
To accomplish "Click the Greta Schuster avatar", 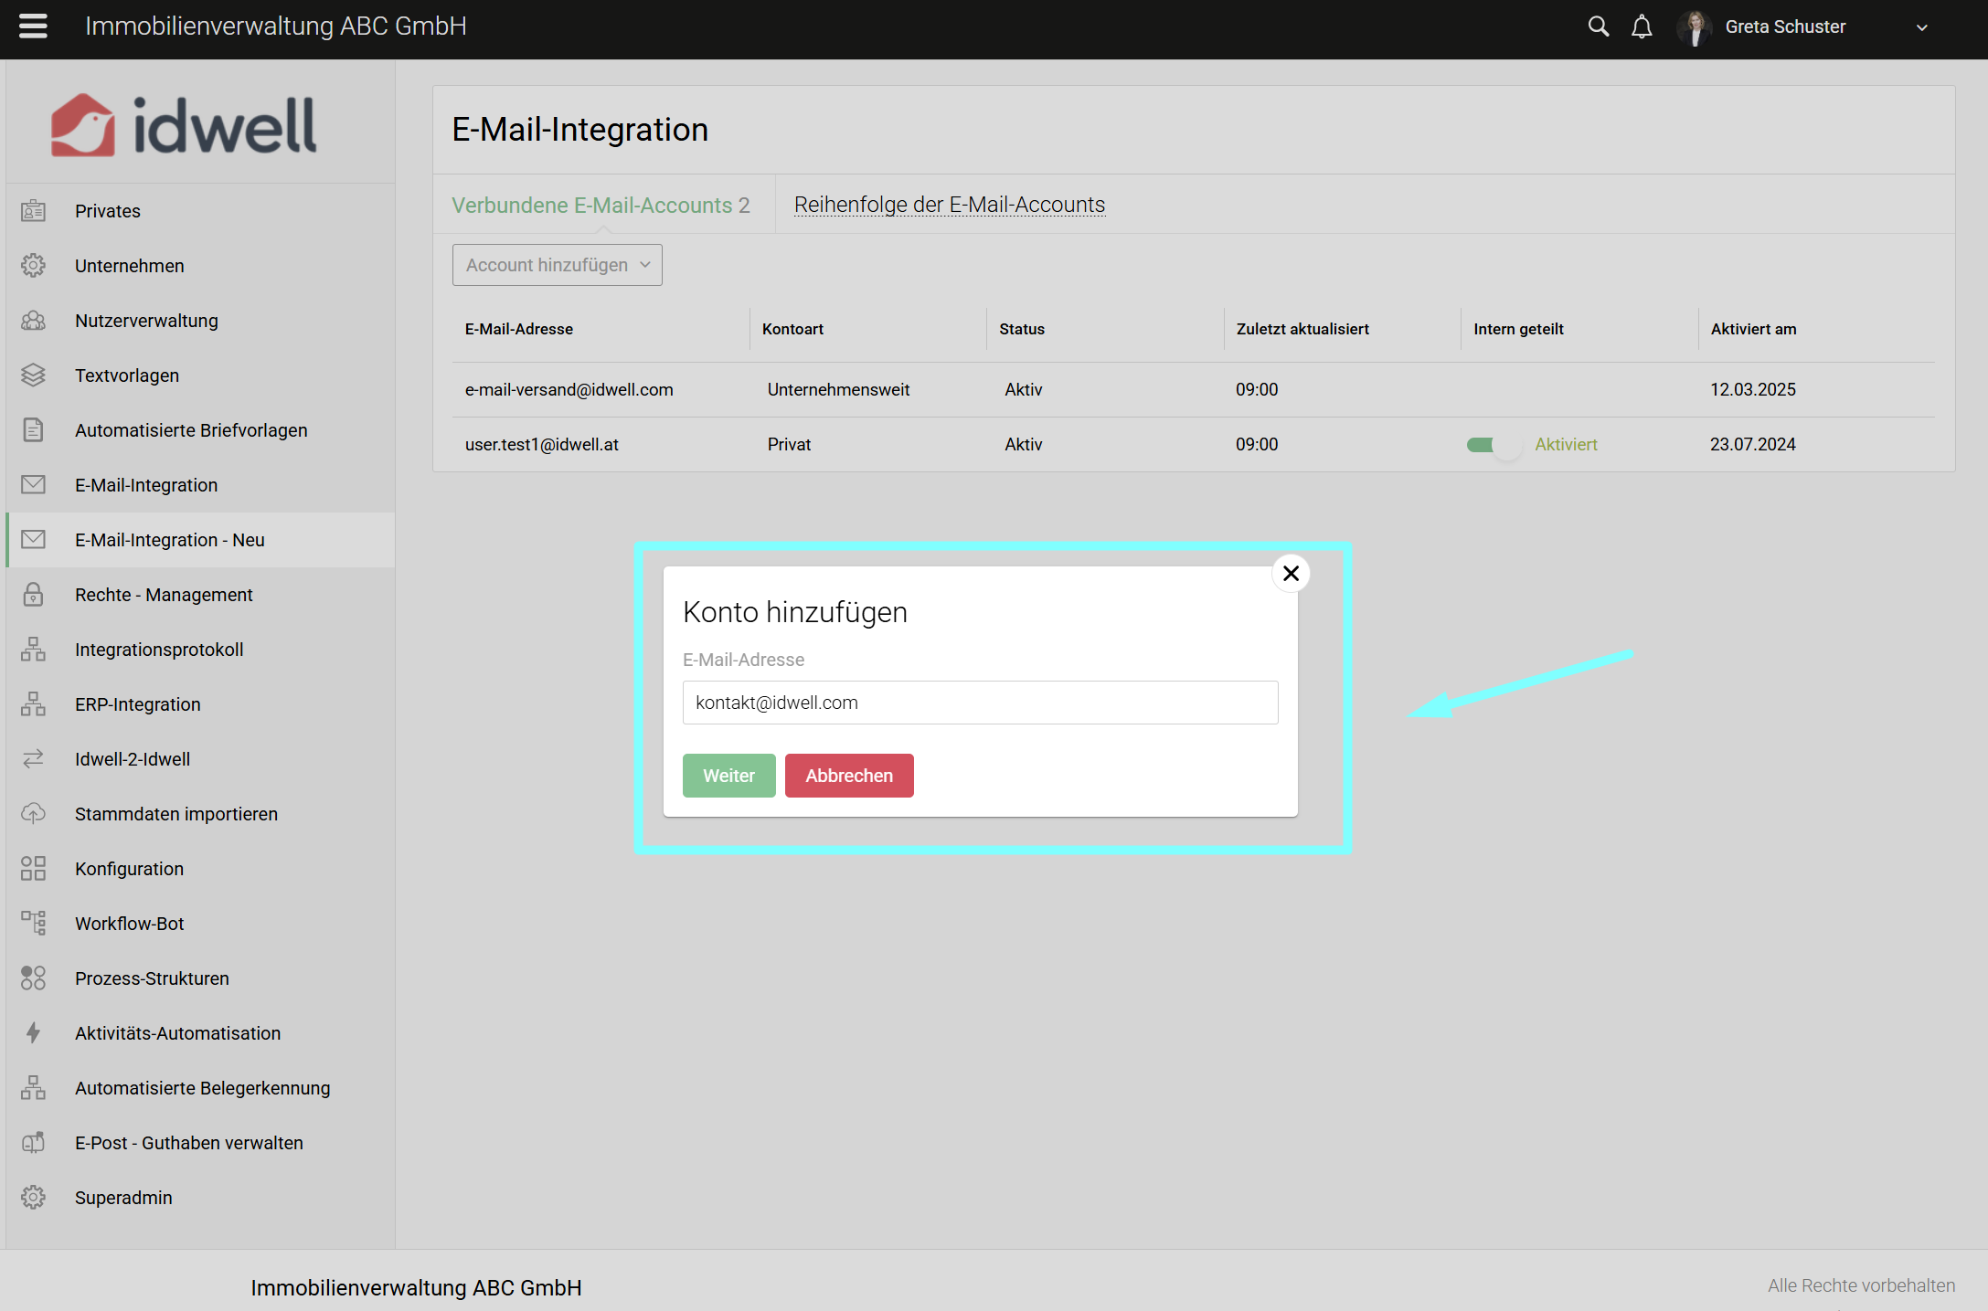I will 1694,27.
